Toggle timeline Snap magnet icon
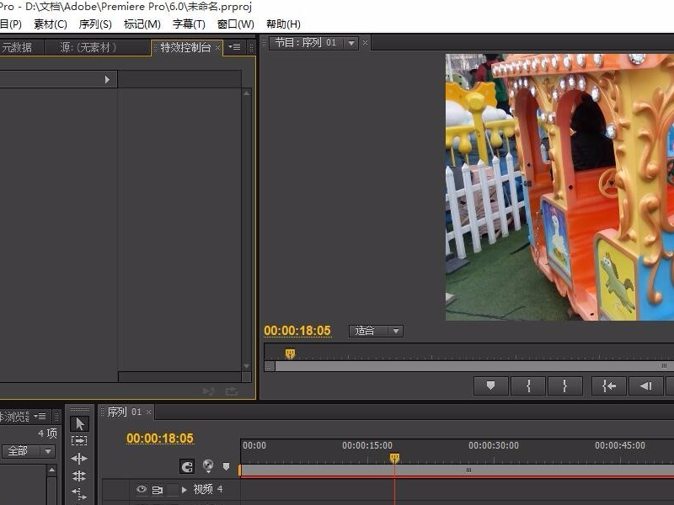Image resolution: width=674 pixels, height=505 pixels. pyautogui.click(x=187, y=466)
